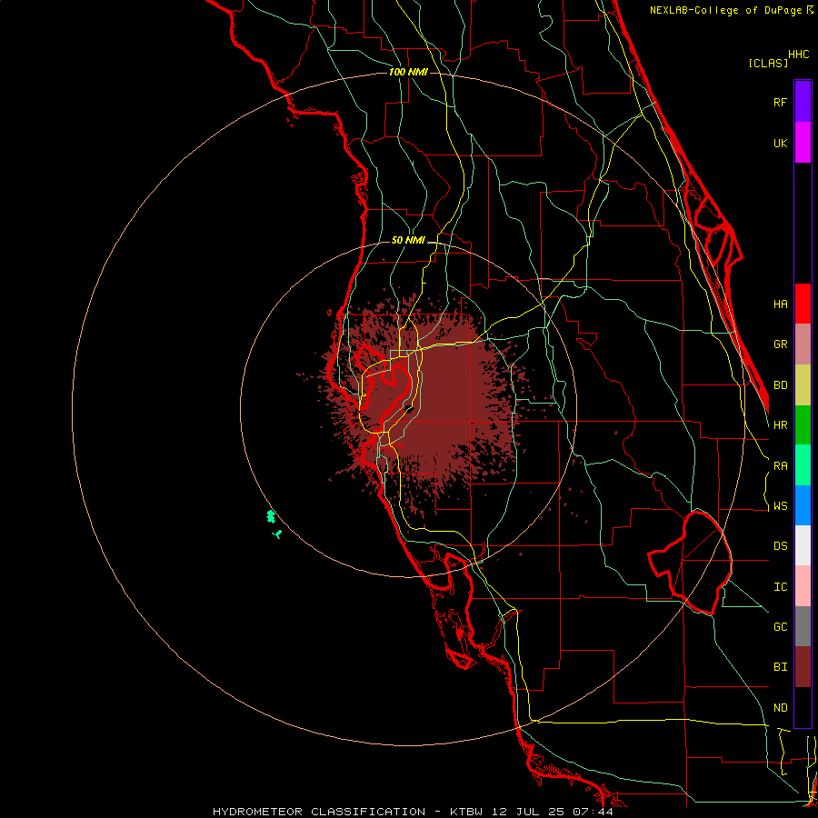Select the white DS dry snow swatch
The height and width of the screenshot is (818, 818).
[803, 545]
